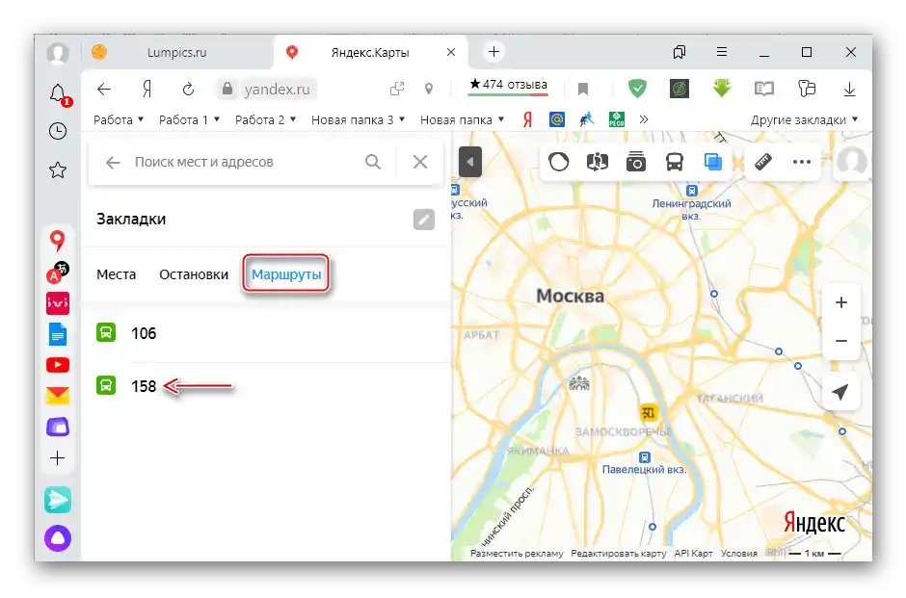
Task: Click the magnifier search button
Action: click(373, 162)
